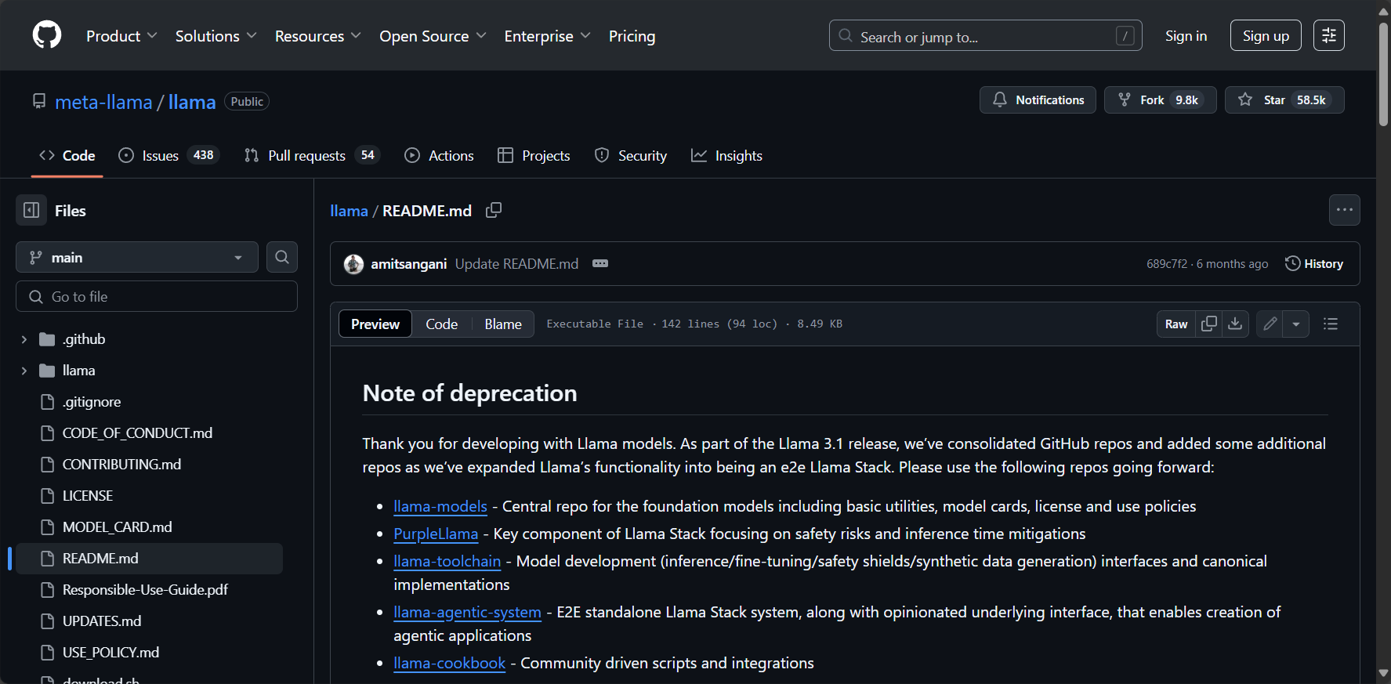Click the appearance settings icon in the header

coord(1329,35)
